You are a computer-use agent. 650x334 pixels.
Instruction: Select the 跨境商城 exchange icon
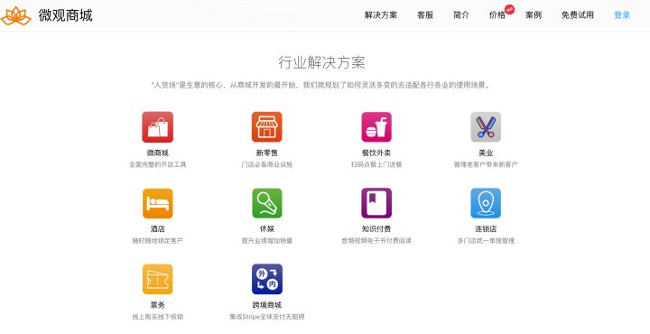(x=267, y=279)
